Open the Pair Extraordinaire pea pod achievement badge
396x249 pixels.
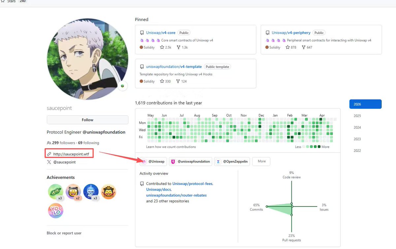pyautogui.click(x=55, y=192)
